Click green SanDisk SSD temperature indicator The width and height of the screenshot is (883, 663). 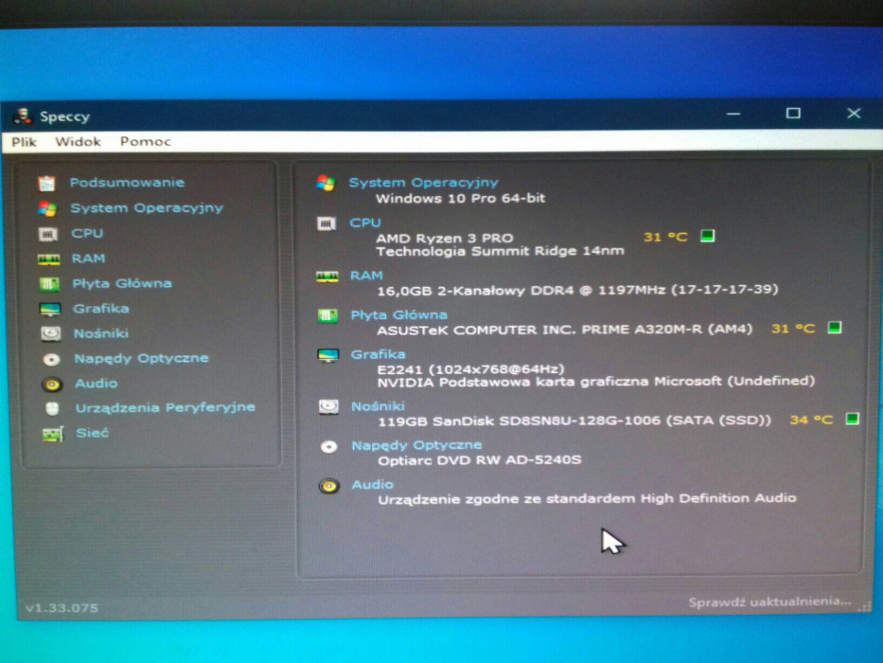853,419
